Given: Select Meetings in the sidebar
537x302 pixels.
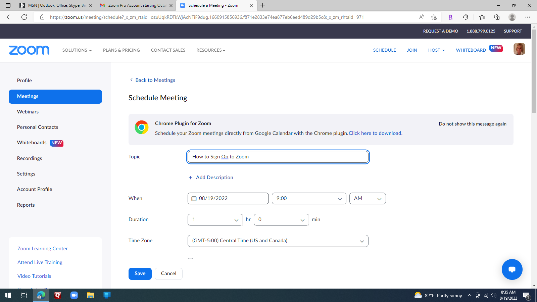Looking at the screenshot, I should click(x=55, y=97).
